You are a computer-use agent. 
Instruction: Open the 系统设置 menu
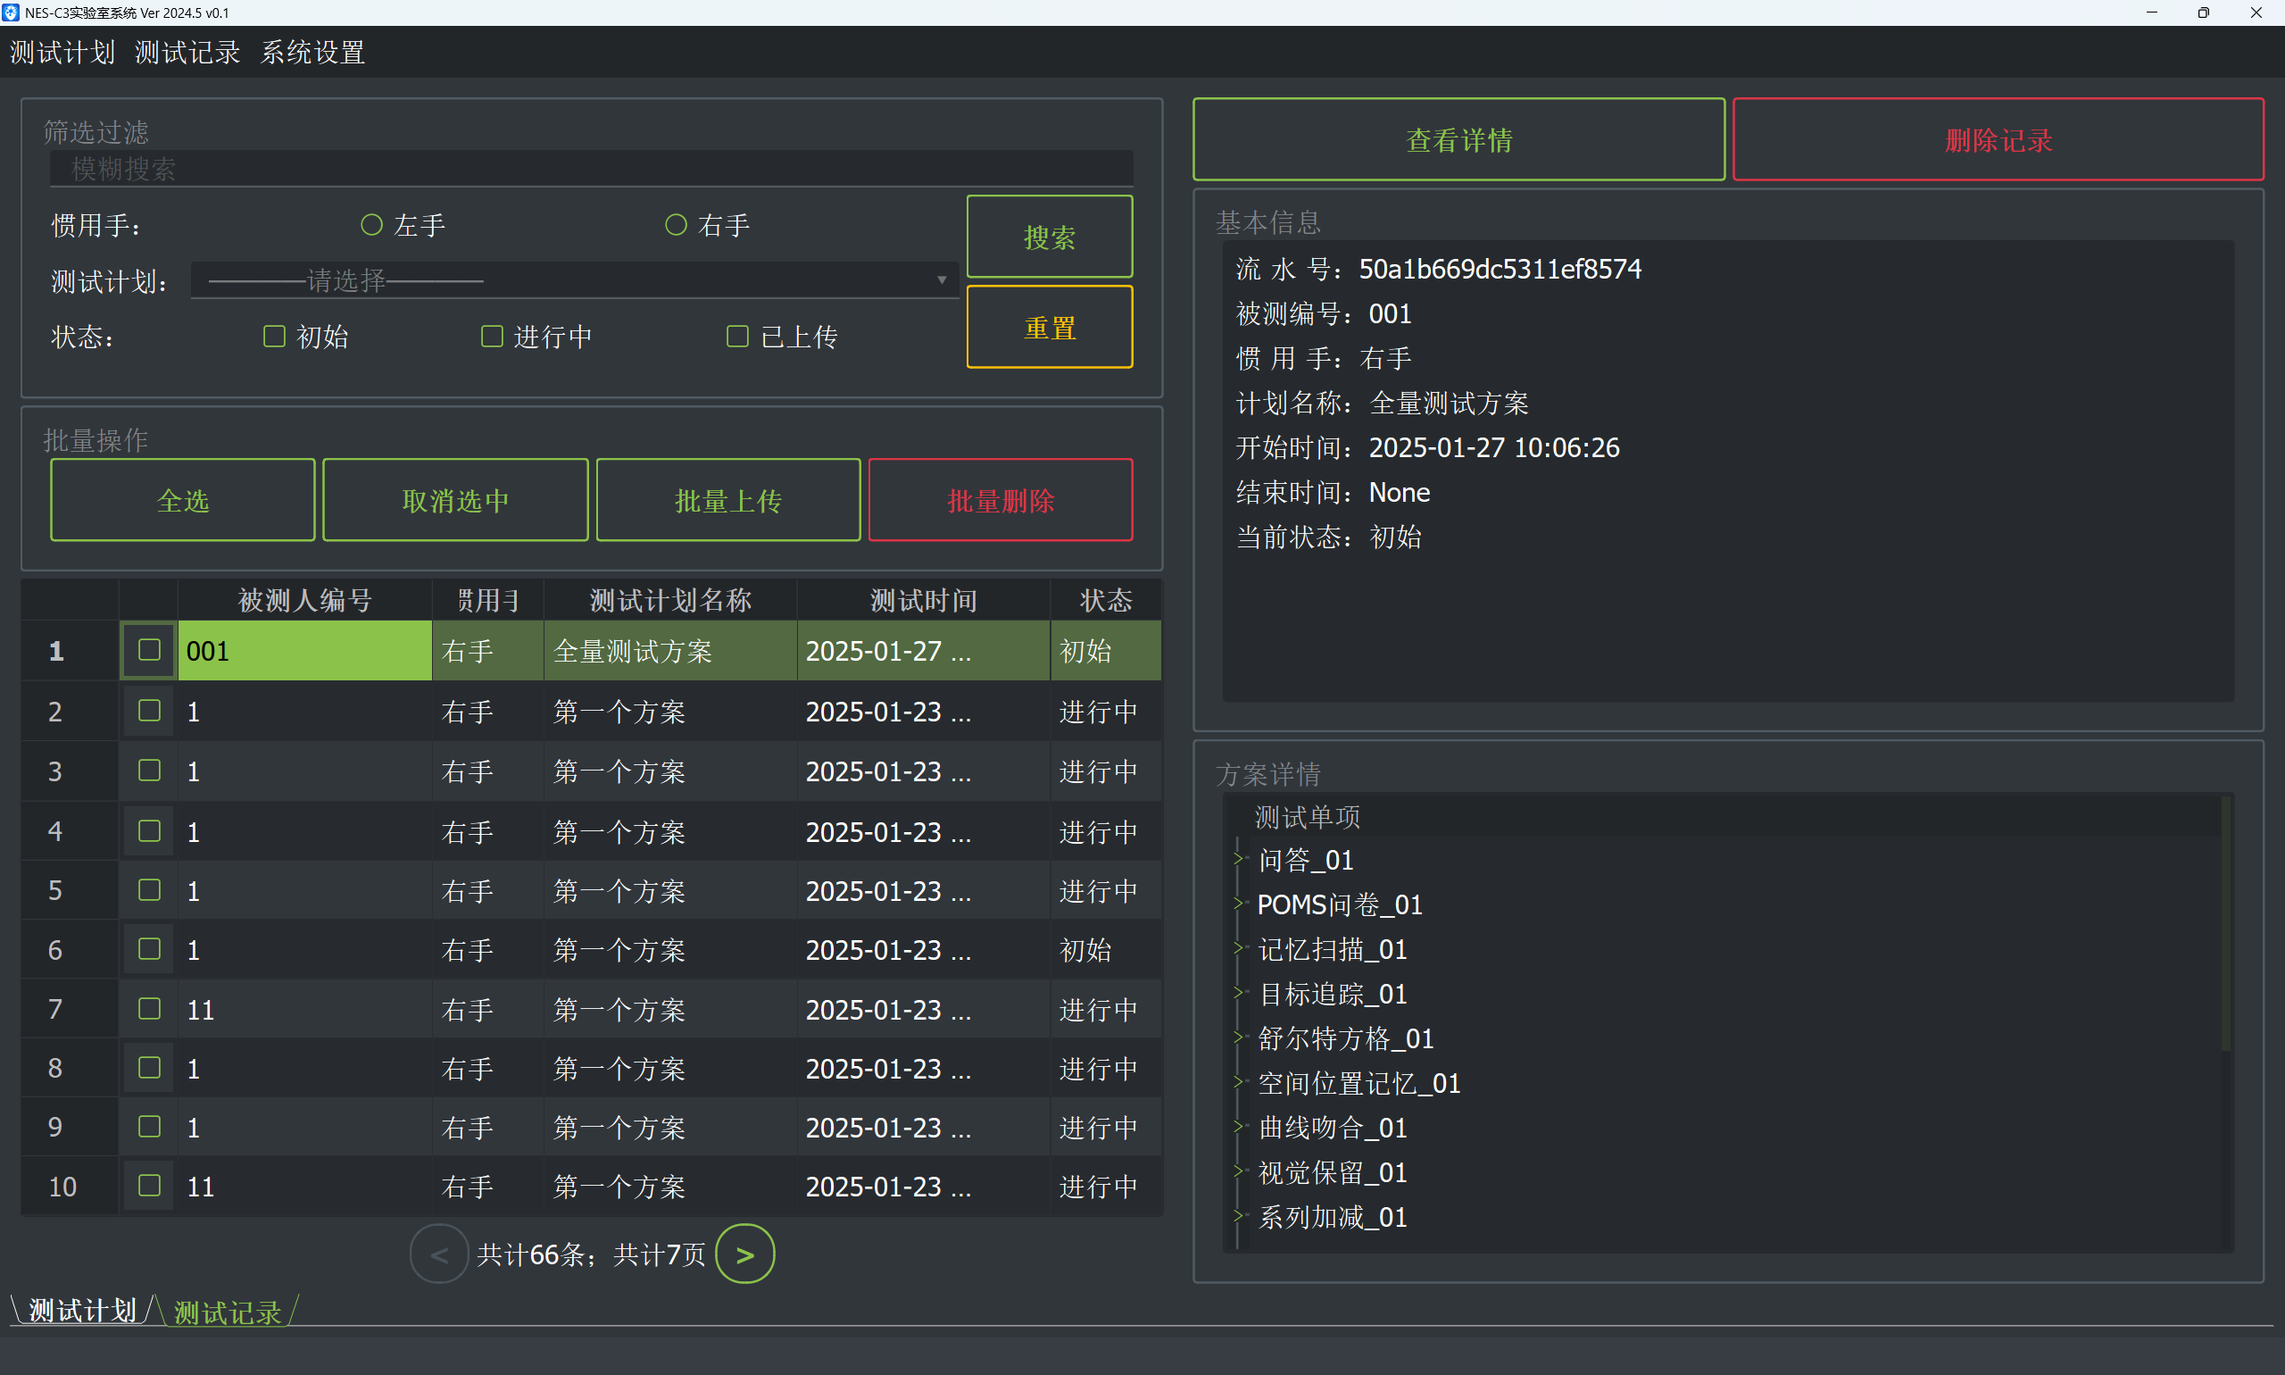(312, 52)
